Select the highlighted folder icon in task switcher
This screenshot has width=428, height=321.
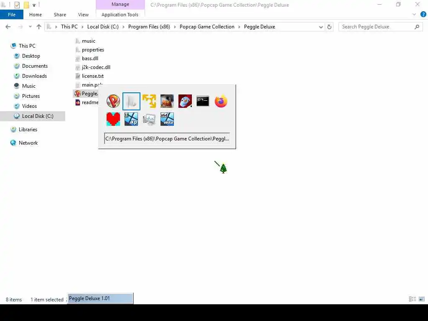(131, 101)
